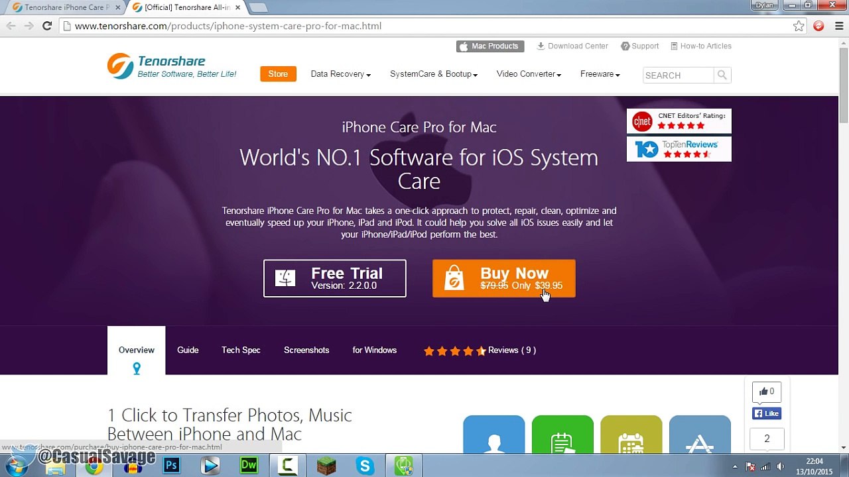Open Photoshop from the taskbar

[172, 466]
